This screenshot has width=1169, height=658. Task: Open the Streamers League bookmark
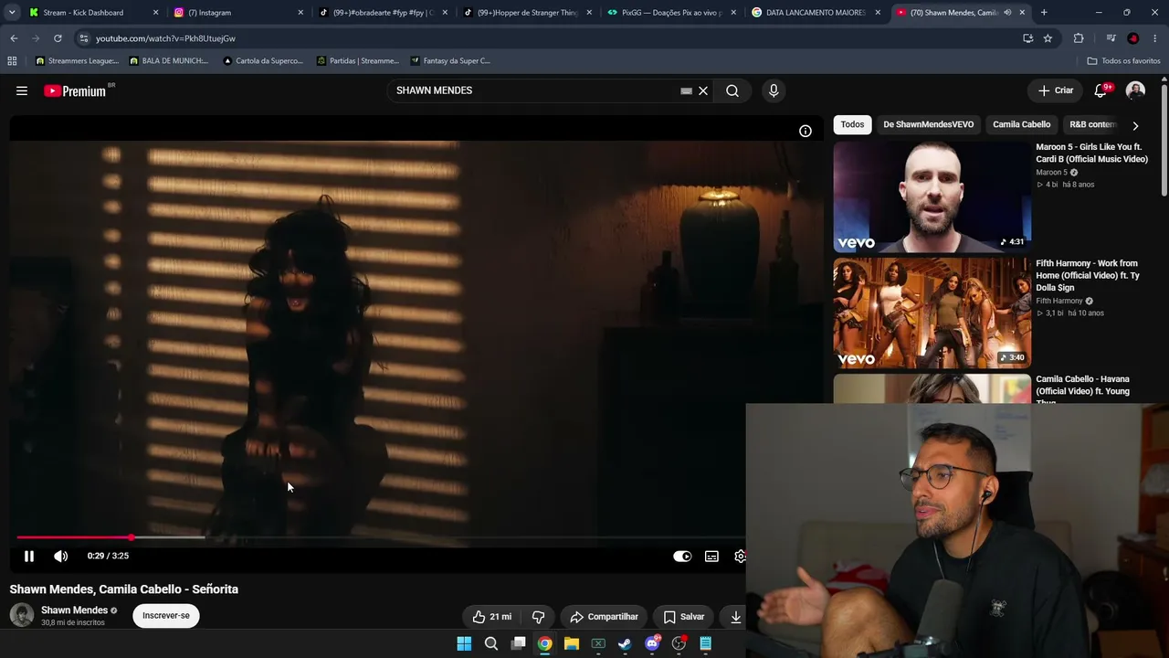pyautogui.click(x=77, y=61)
